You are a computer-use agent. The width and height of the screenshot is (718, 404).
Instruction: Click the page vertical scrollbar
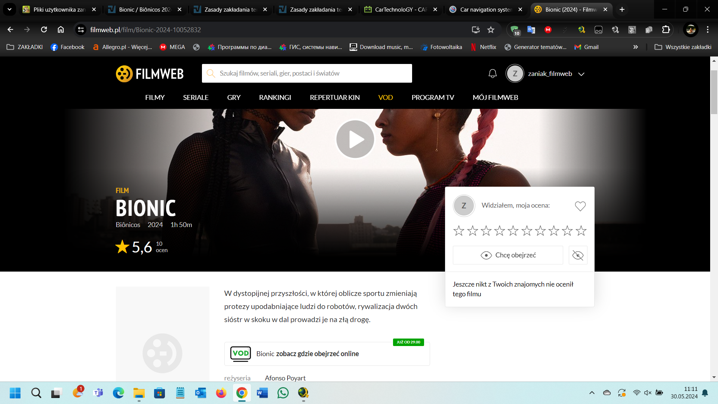tap(714, 92)
